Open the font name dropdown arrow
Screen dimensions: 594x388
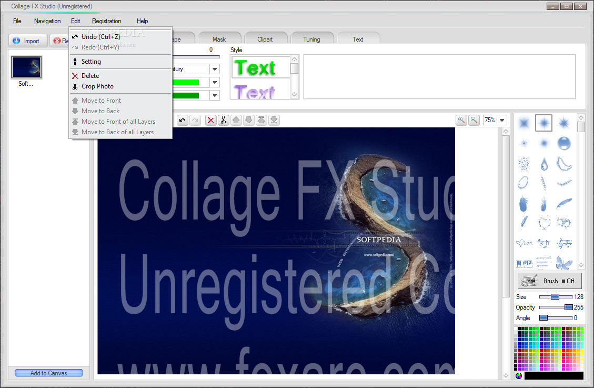[x=215, y=69]
